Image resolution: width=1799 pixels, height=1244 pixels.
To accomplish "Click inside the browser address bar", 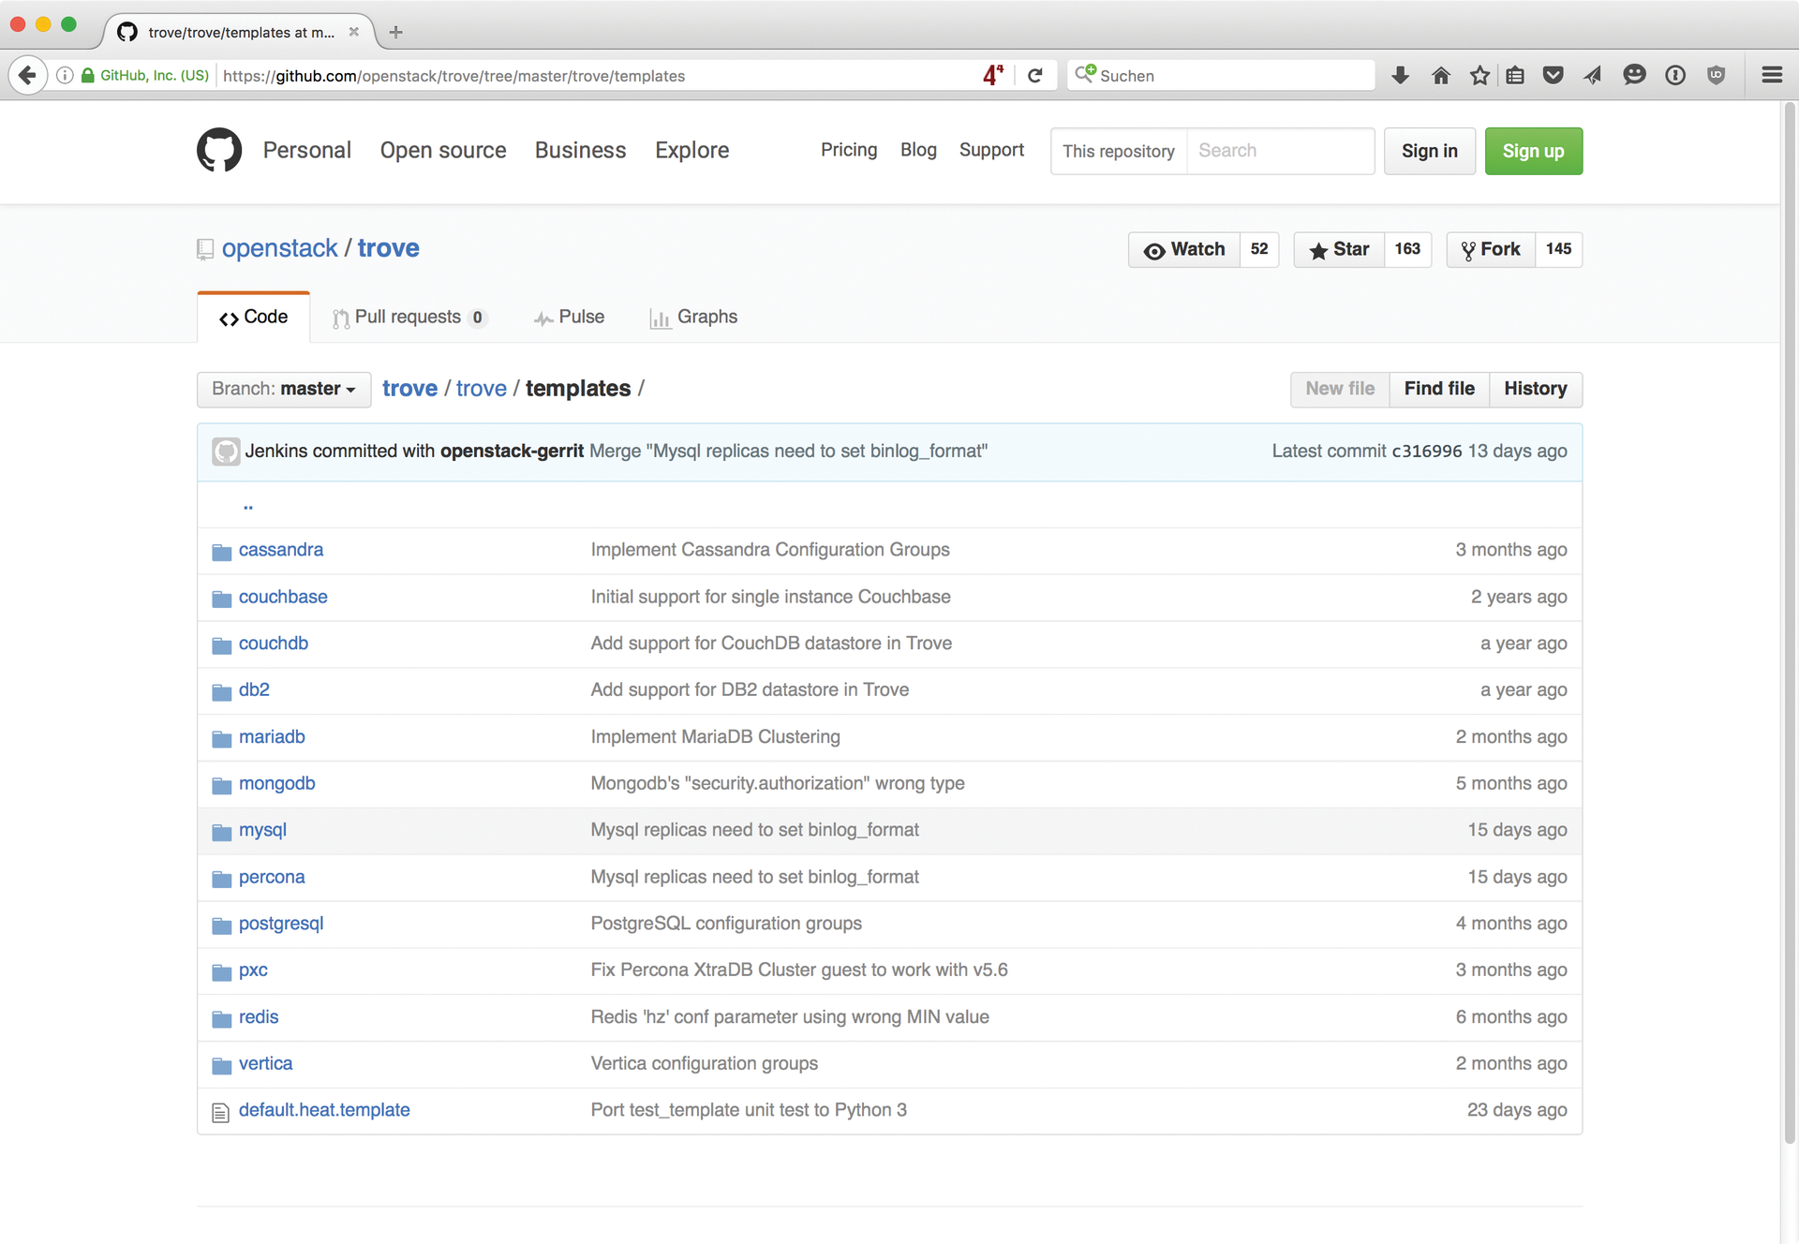I will coord(609,76).
